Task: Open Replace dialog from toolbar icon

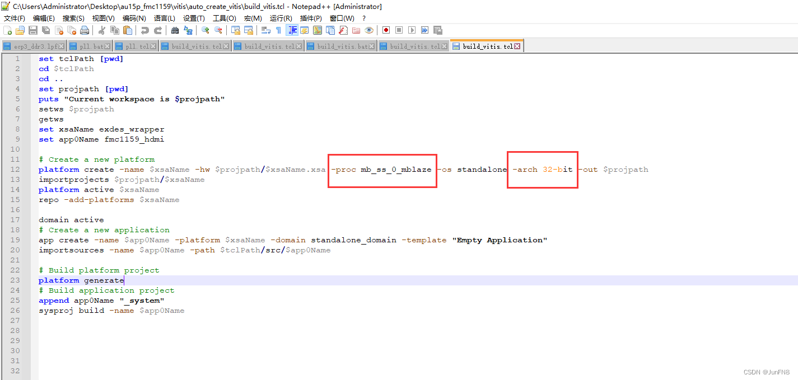Action: [x=188, y=30]
